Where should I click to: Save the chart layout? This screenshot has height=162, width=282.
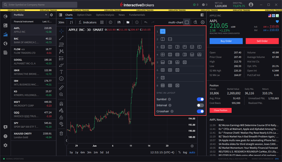pos(119,22)
